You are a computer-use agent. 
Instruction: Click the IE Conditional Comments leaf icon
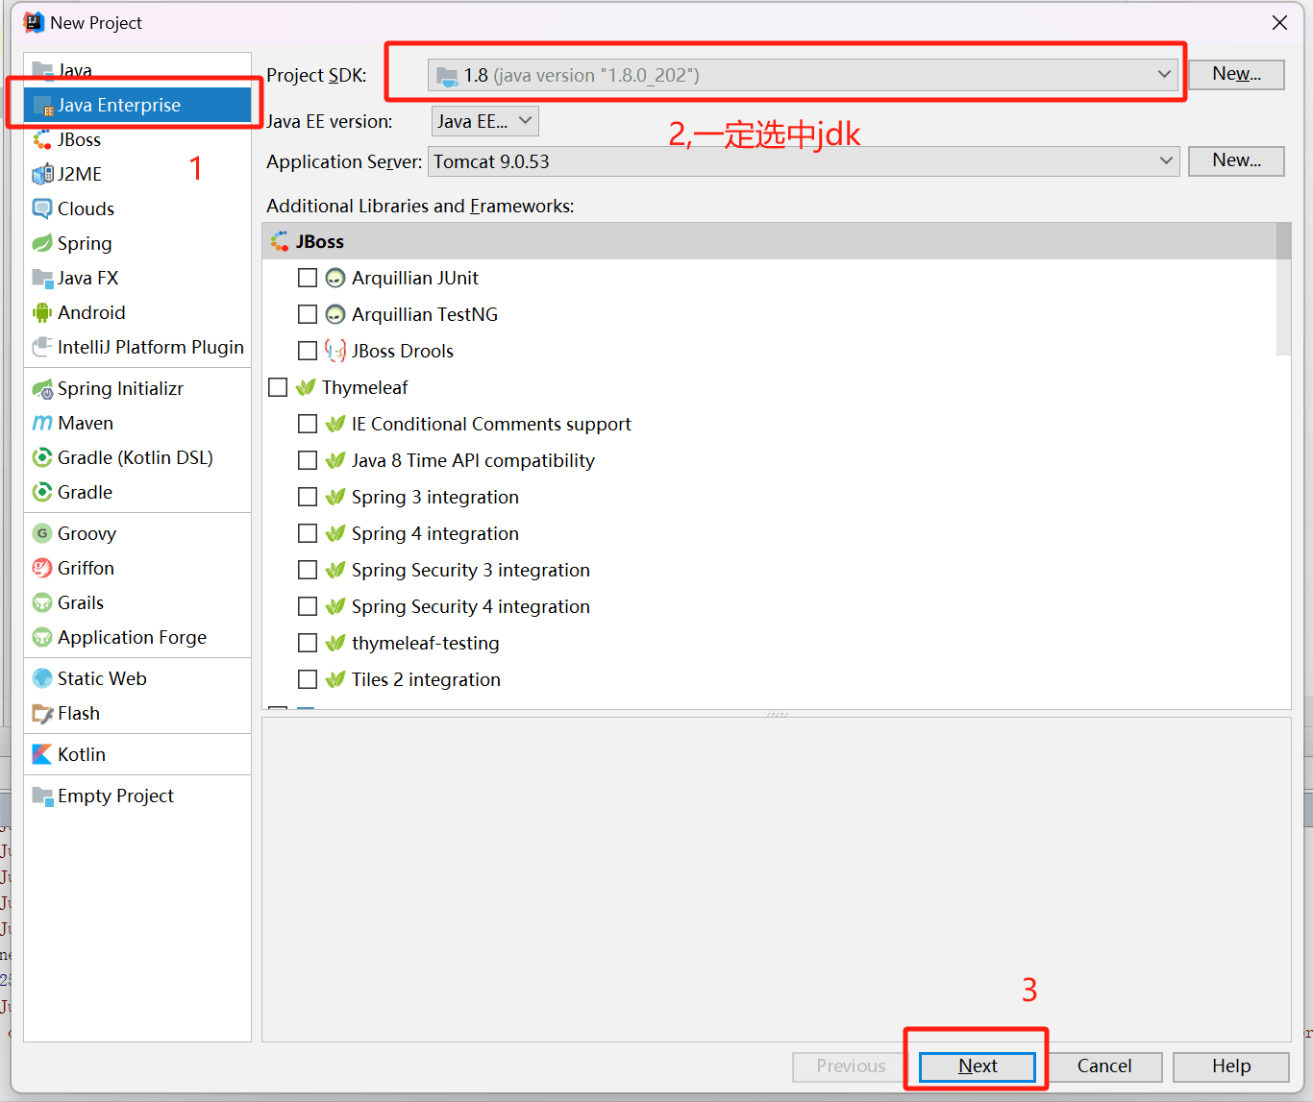pyautogui.click(x=335, y=425)
